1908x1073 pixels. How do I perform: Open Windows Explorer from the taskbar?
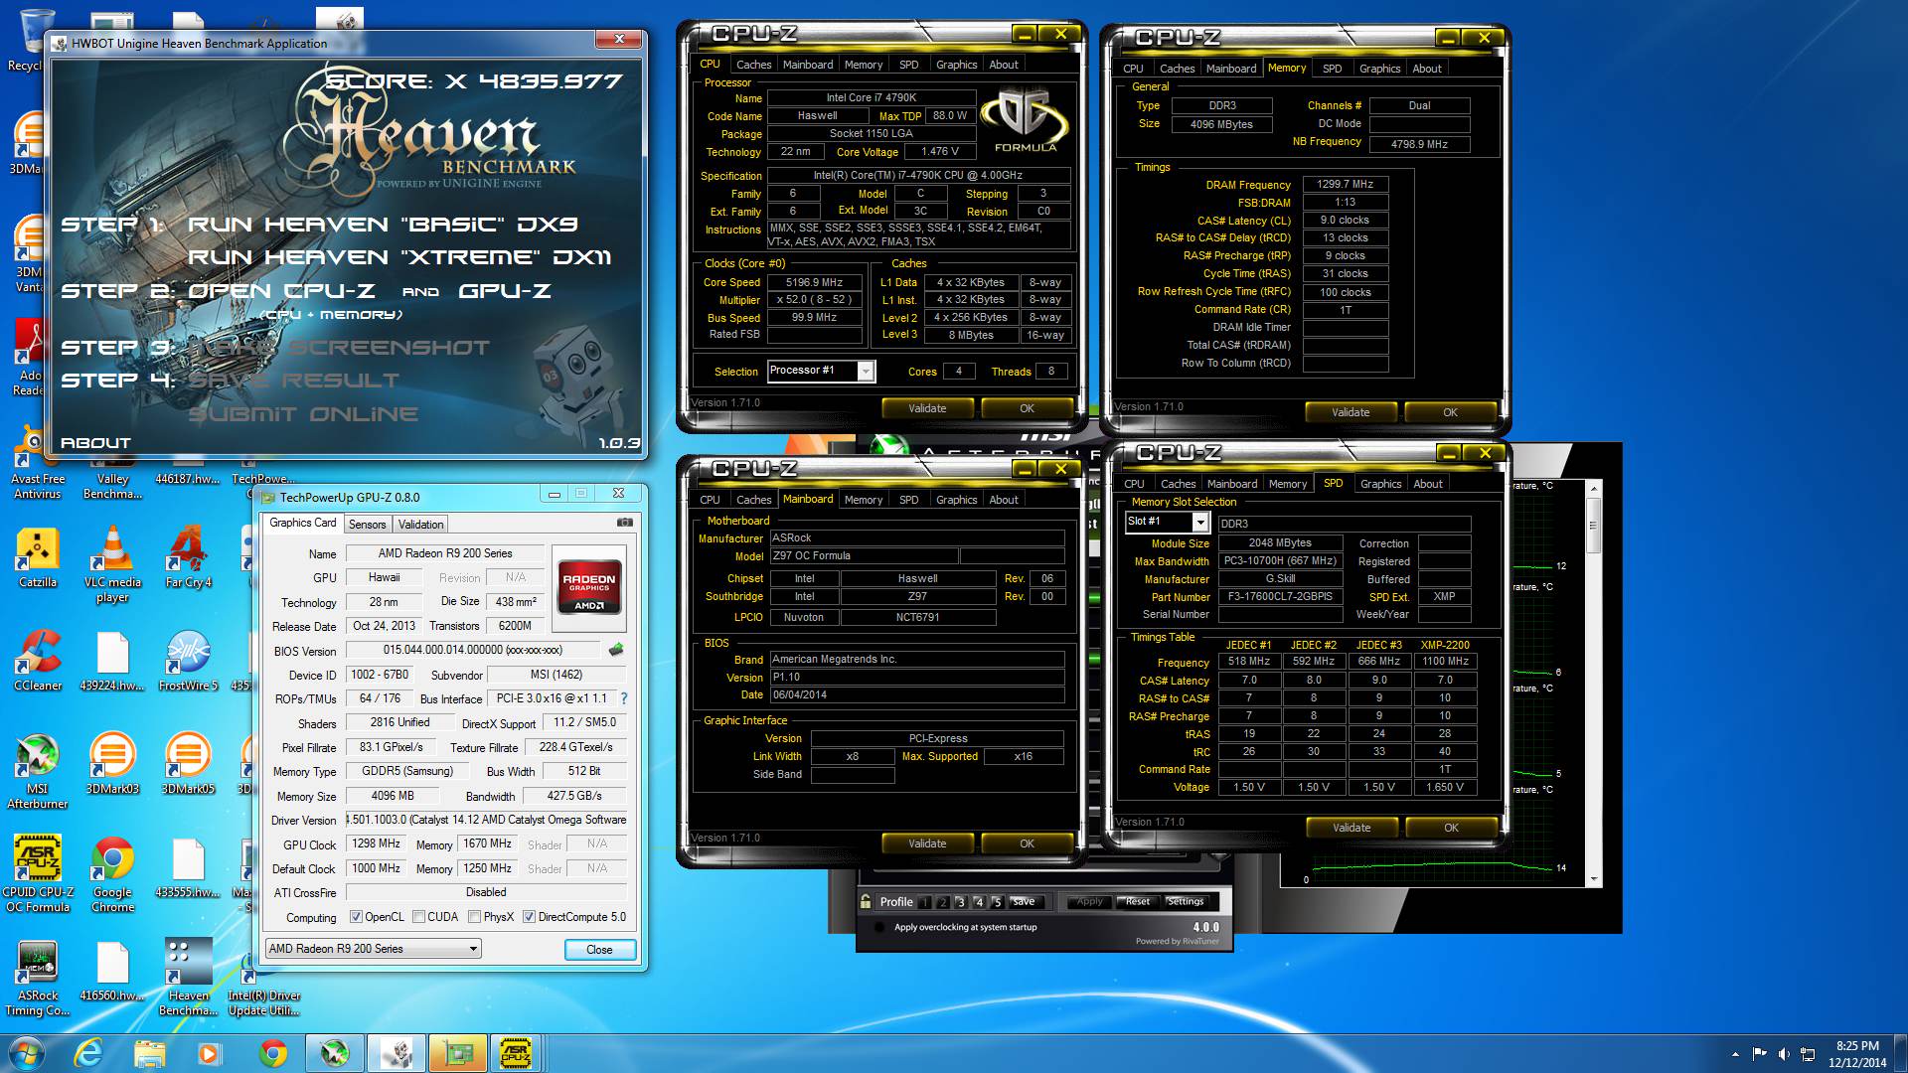(149, 1053)
